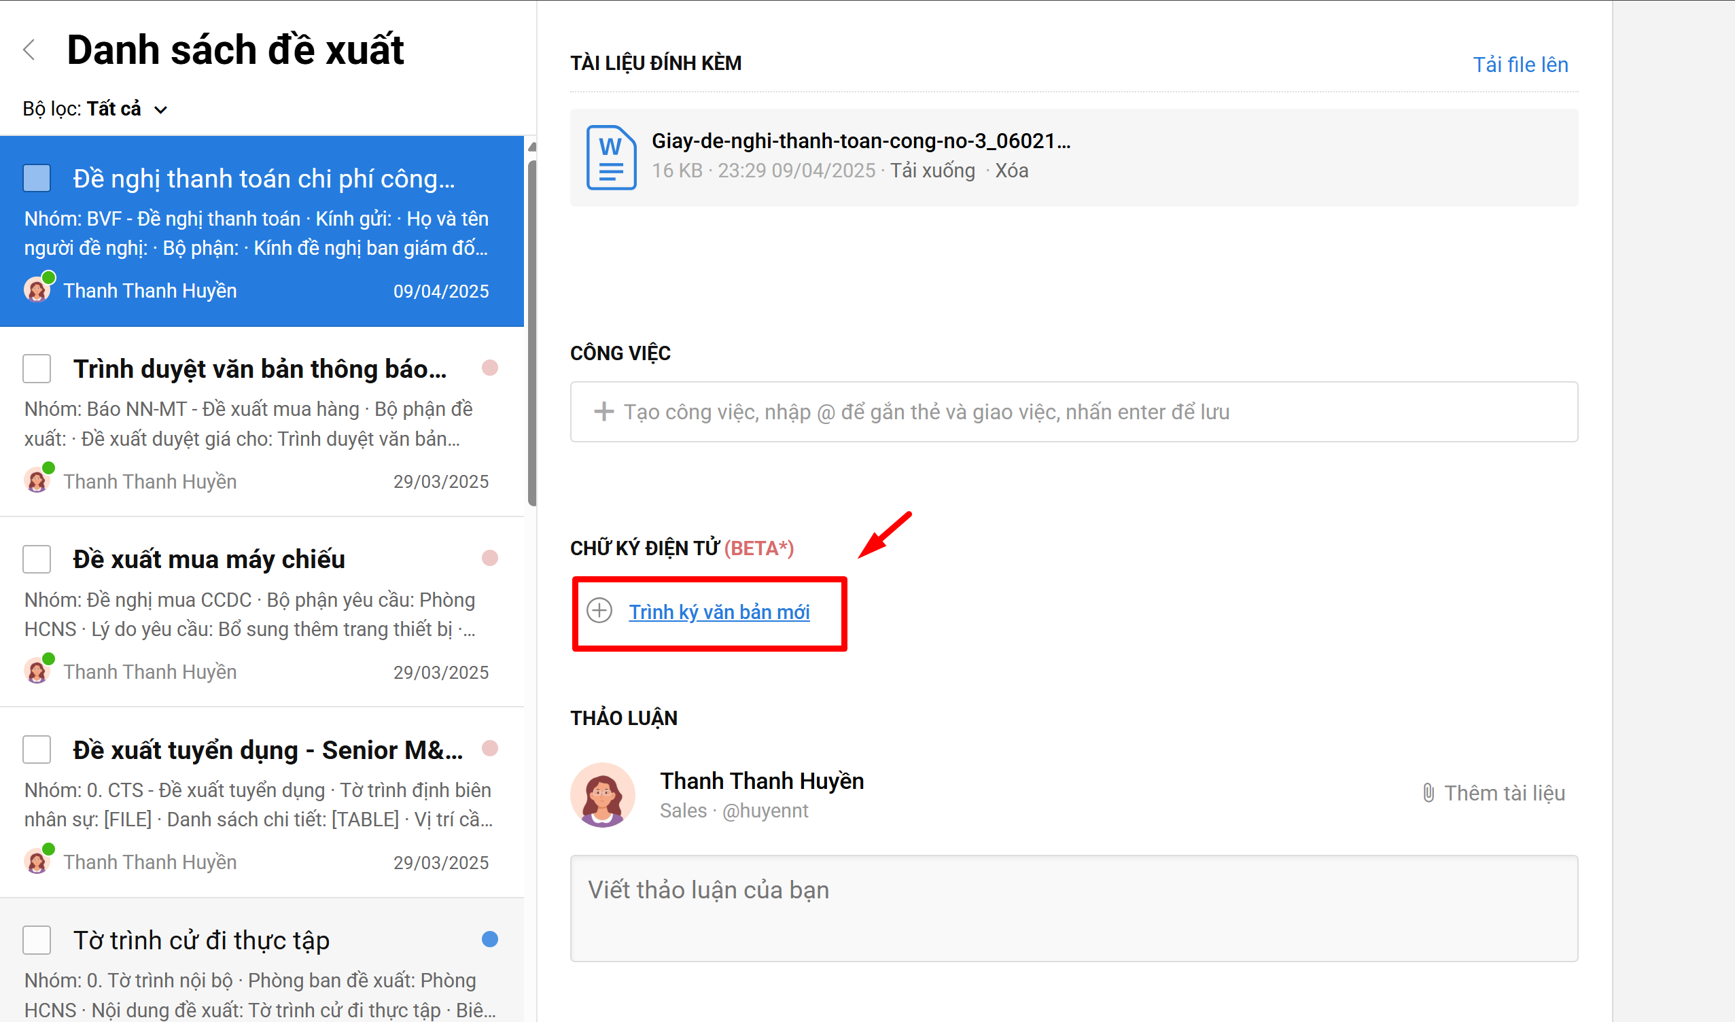The height and width of the screenshot is (1022, 1735).
Task: Click Xóa to delete the attachment
Action: [1011, 170]
